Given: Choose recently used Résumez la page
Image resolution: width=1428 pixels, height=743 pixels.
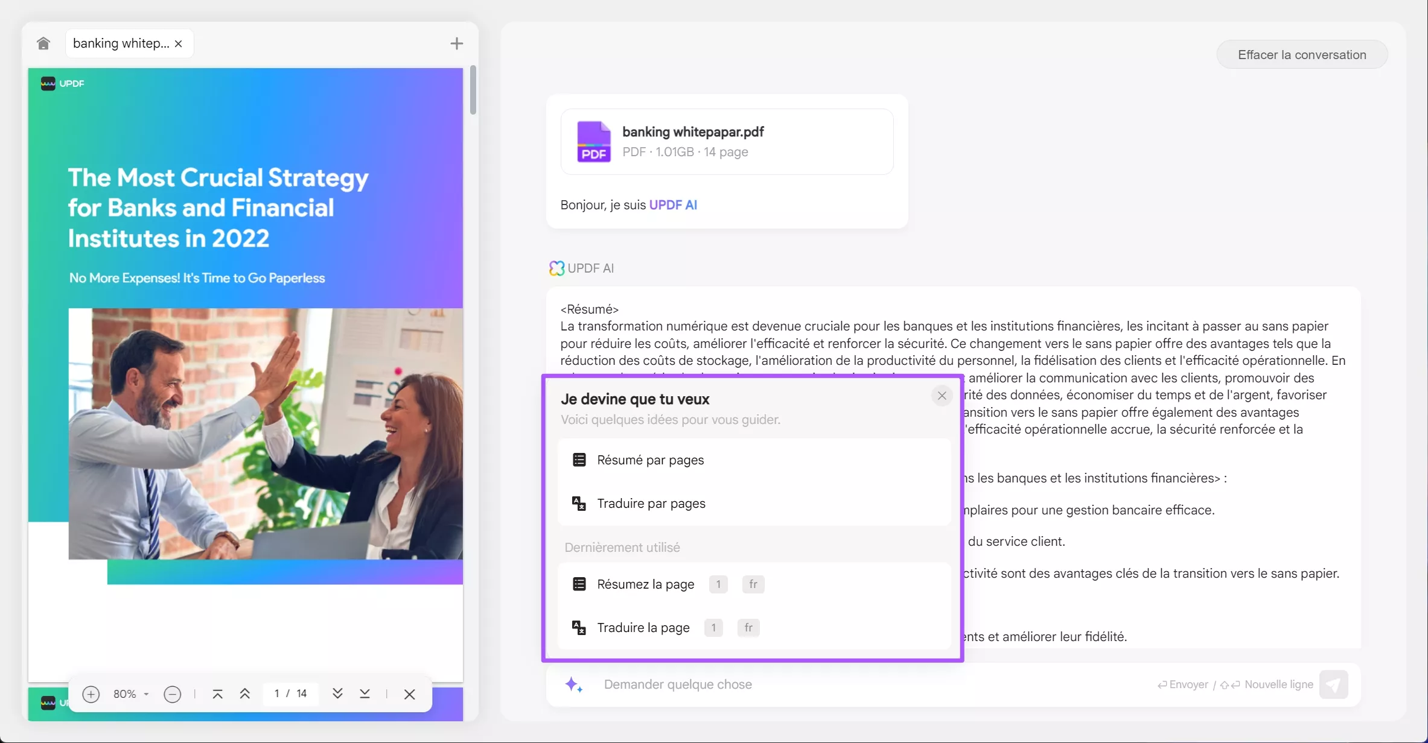Looking at the screenshot, I should click(x=645, y=584).
